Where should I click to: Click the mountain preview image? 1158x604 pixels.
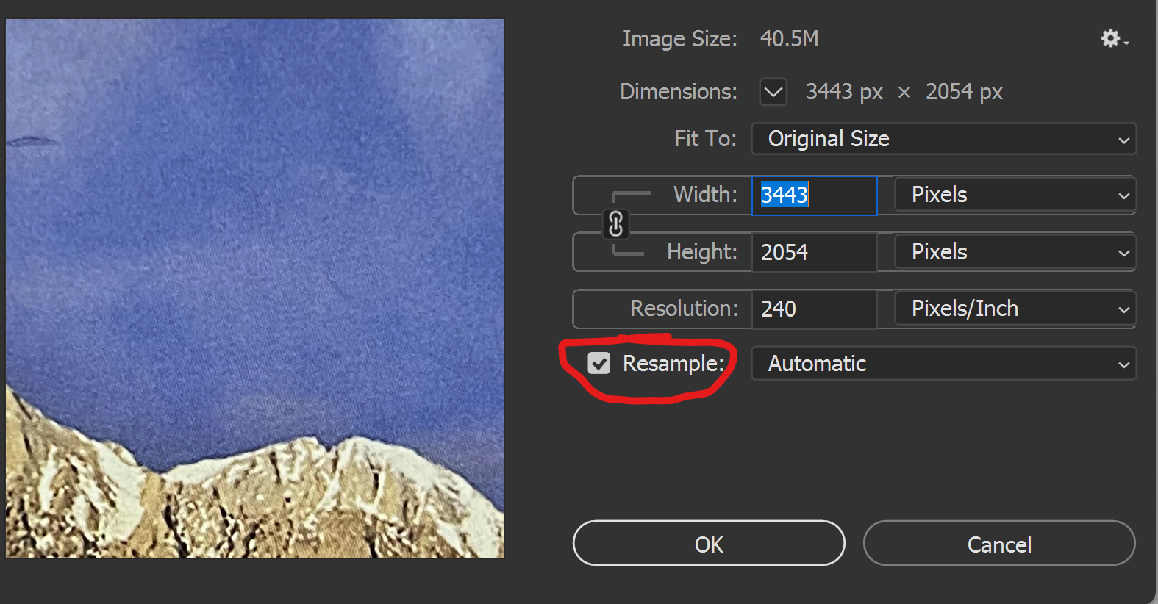point(254,289)
